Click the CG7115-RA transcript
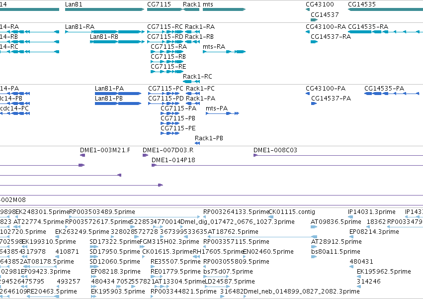This screenshot has width=423, height=299. pos(167,52)
